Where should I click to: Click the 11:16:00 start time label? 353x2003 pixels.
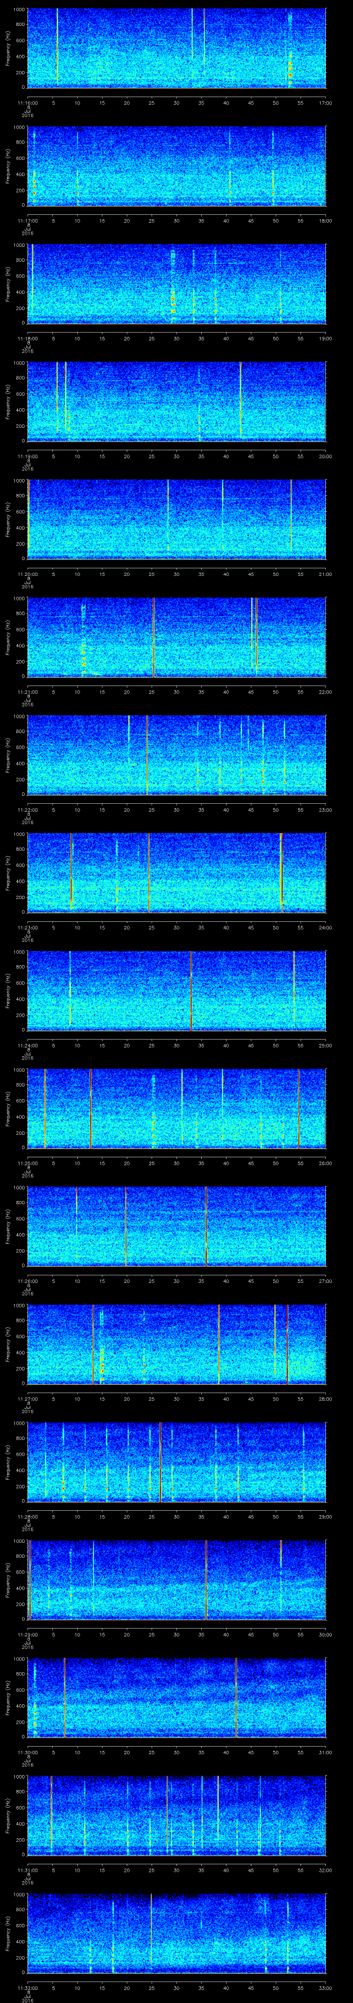click(28, 103)
